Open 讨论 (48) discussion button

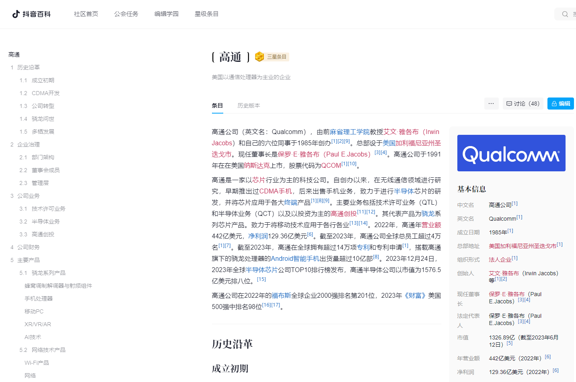click(x=523, y=104)
